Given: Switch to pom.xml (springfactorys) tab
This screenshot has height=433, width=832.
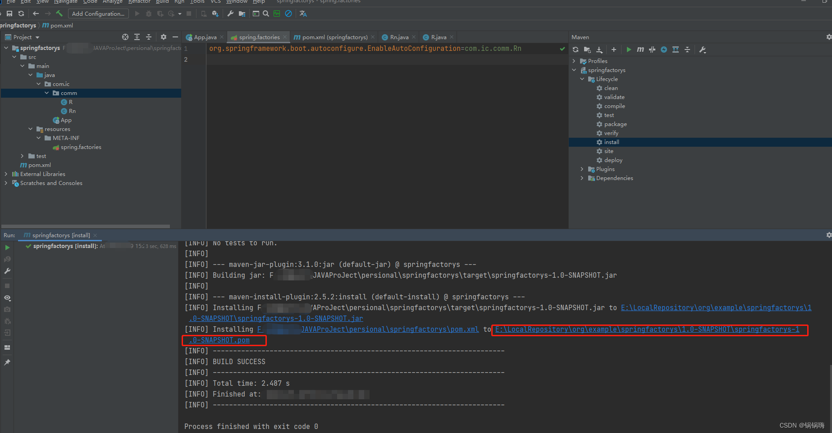Looking at the screenshot, I should [x=334, y=37].
